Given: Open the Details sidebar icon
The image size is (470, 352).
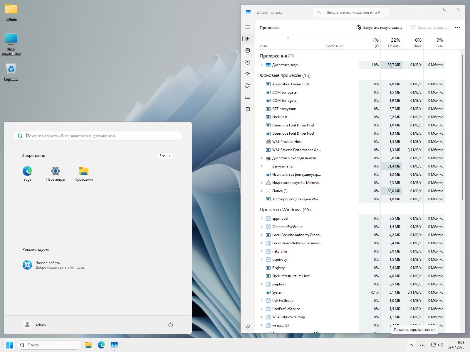Looking at the screenshot, I should coord(248,97).
